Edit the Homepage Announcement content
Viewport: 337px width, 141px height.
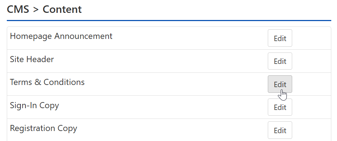click(x=280, y=38)
